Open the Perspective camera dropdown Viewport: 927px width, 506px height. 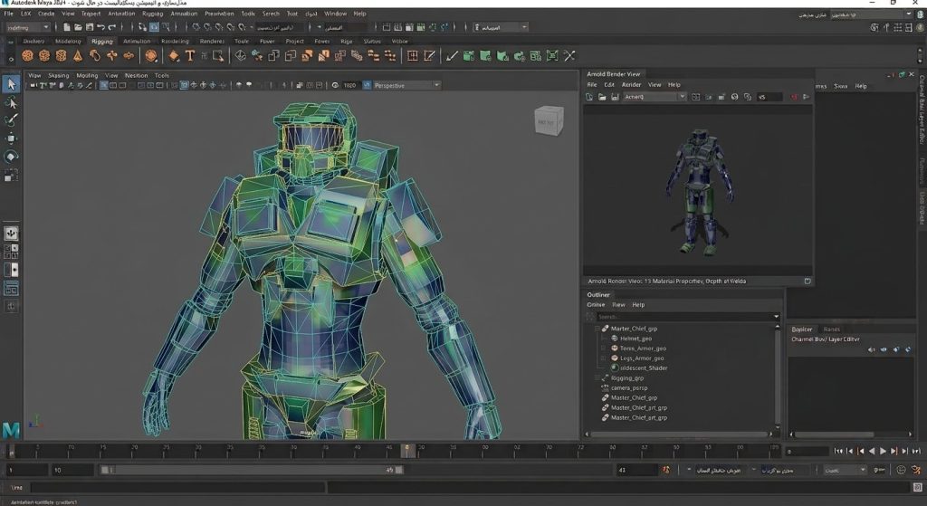click(x=406, y=85)
